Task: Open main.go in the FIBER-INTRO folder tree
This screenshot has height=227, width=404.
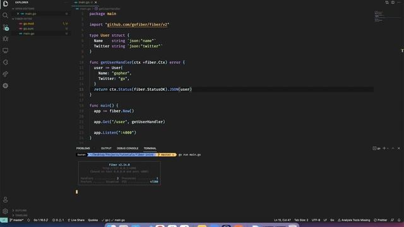Action: (x=28, y=33)
